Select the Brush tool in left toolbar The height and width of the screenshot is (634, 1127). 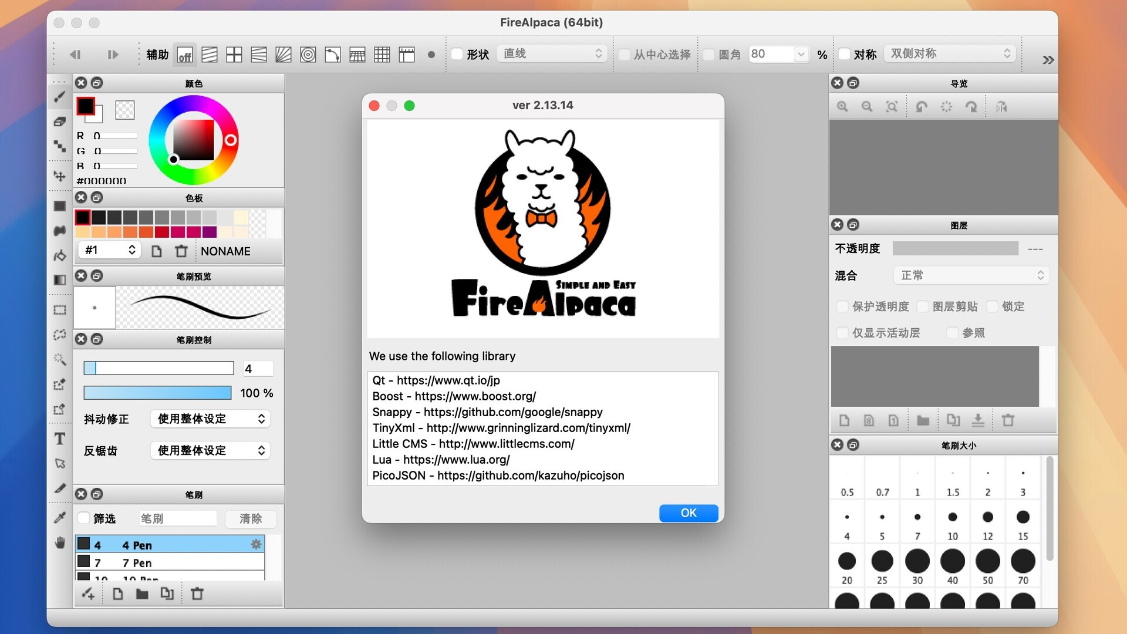[x=60, y=96]
